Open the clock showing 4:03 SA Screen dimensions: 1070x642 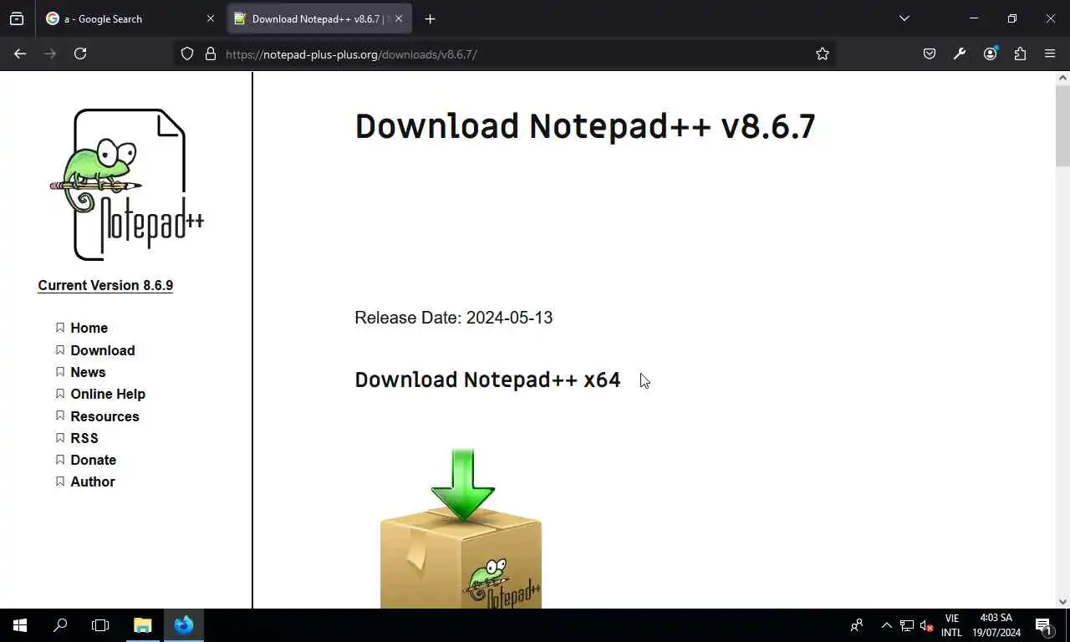pos(996,625)
